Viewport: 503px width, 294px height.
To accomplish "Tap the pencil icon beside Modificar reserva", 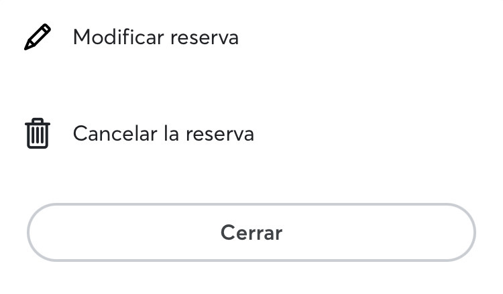I will (x=38, y=37).
